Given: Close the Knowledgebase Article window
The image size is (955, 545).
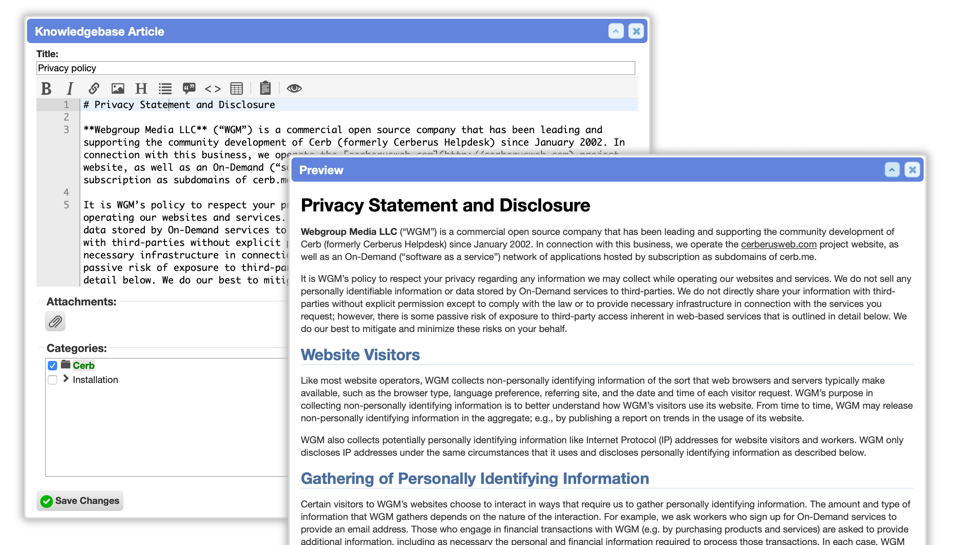Looking at the screenshot, I should [x=636, y=31].
